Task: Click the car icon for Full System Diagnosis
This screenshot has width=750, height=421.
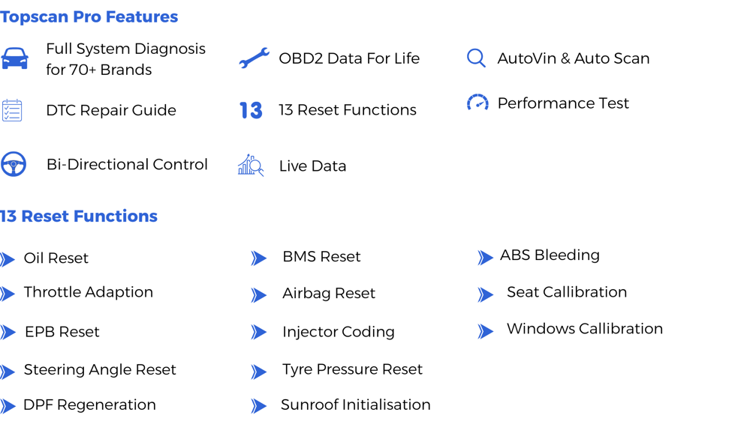Action: coord(14,58)
